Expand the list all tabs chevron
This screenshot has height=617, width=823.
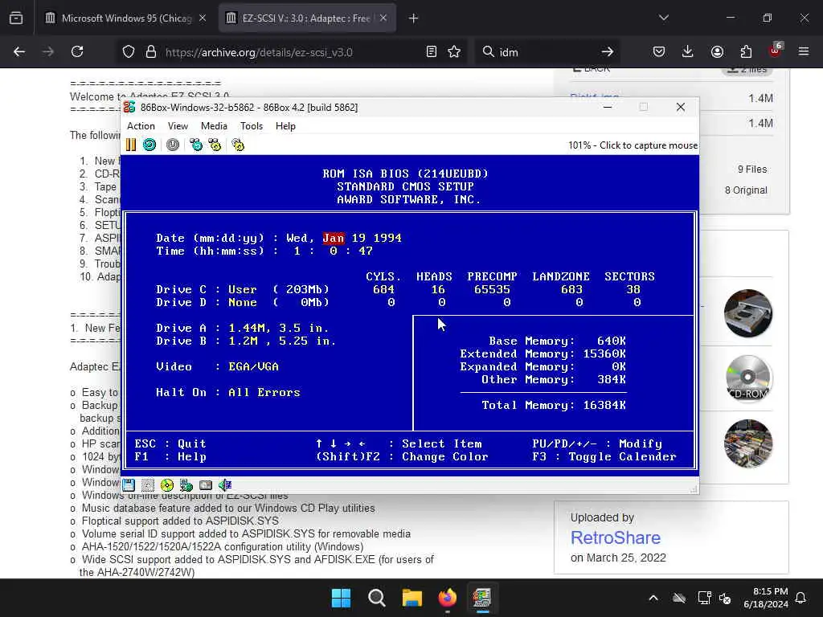point(663,18)
